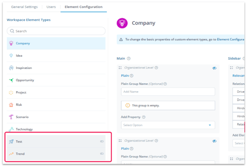Screen dimensions: 248x168
Task: Click the large purple Company lightbulb icon
Action: coord(122,23)
